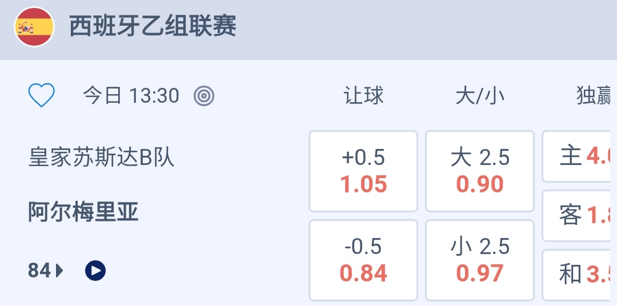Viewport: 617px width, 306px height.
Task: Collapse the 西班牙乙组联赛 league section
Action: click(x=153, y=27)
